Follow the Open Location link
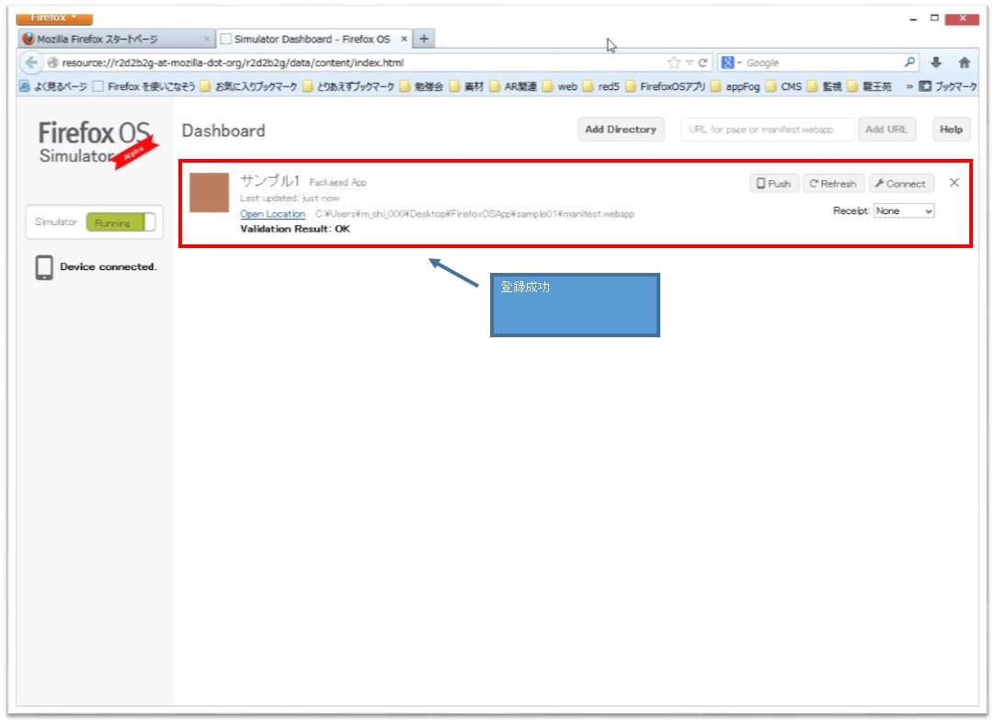995x724 pixels. coord(273,214)
